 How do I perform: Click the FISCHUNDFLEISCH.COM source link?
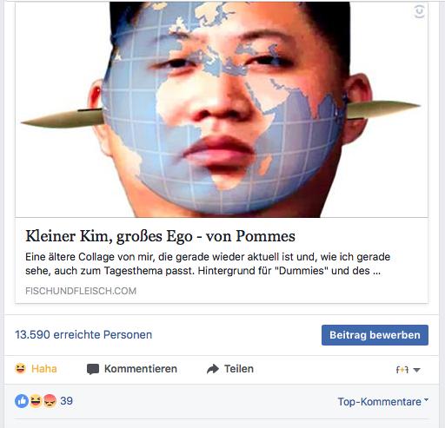(x=81, y=291)
